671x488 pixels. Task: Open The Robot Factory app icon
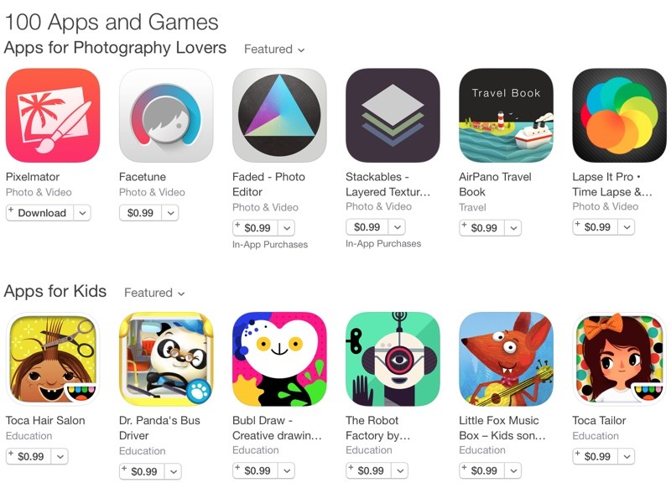(x=393, y=359)
